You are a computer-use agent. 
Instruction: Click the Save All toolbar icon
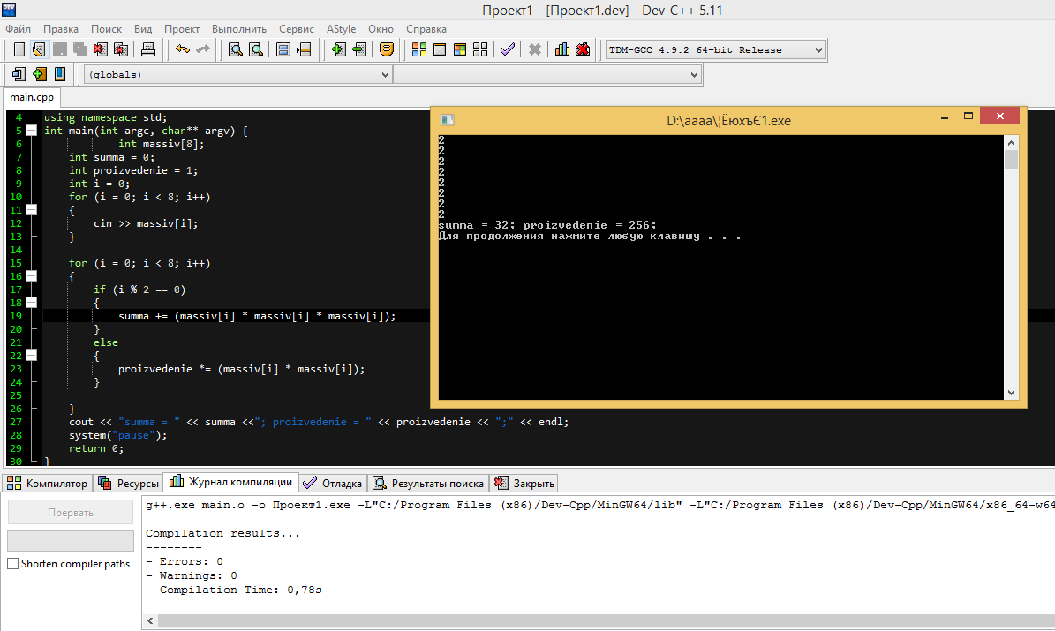(x=80, y=49)
